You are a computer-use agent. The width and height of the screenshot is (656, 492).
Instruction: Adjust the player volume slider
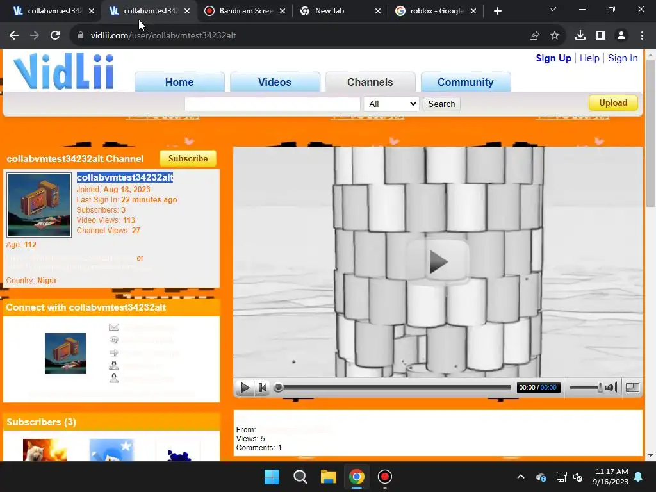[x=586, y=388]
